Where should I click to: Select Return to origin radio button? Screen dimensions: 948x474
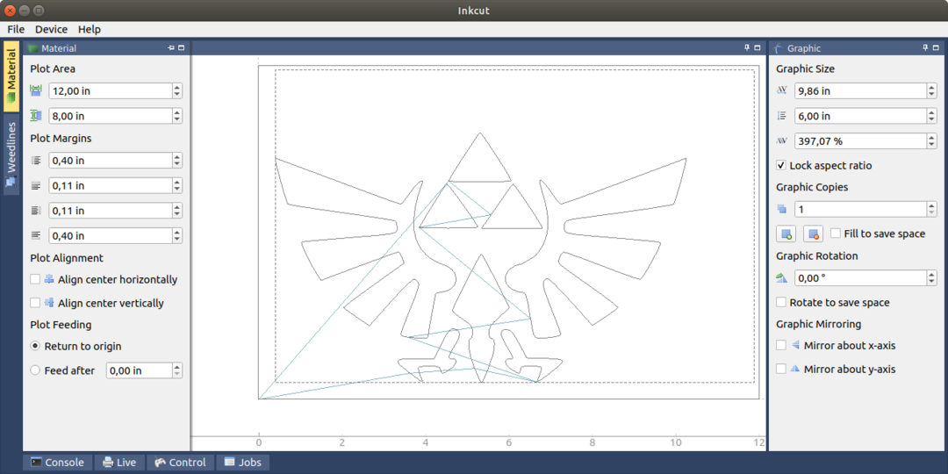(35, 347)
